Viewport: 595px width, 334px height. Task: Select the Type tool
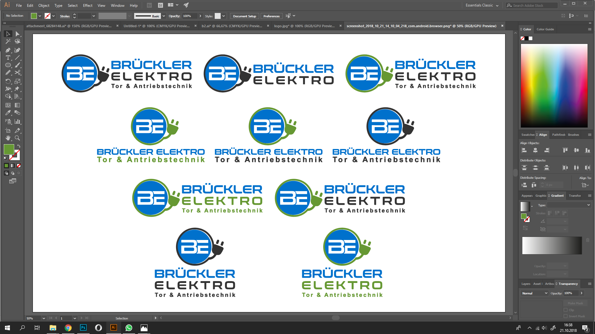8,58
